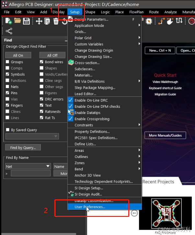Click the slide route hand icon
The width and height of the screenshot is (195, 235).
tap(170, 21)
